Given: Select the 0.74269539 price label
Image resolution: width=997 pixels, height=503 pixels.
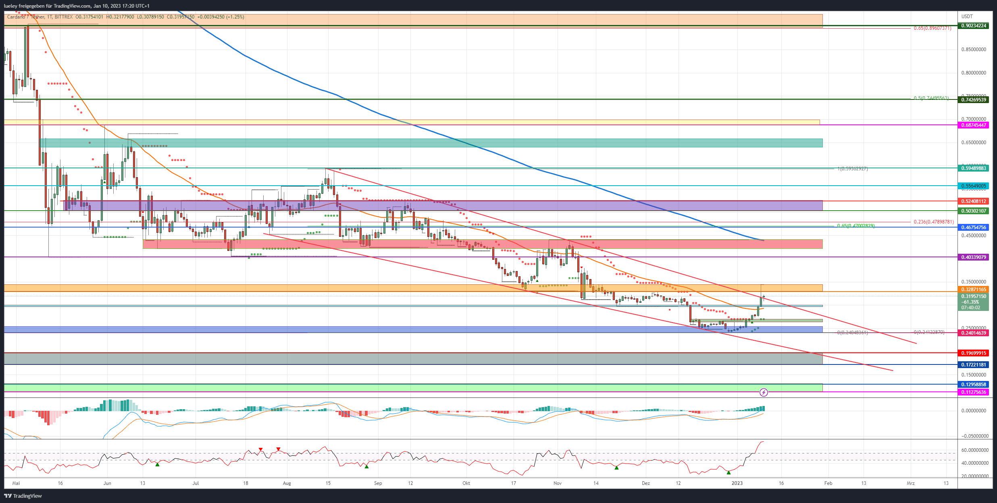Looking at the screenshot, I should click(x=974, y=100).
